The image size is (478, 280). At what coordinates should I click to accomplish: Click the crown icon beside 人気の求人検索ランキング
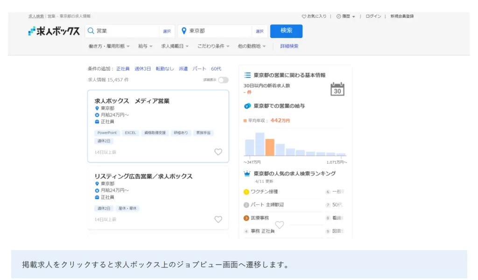[247, 174]
